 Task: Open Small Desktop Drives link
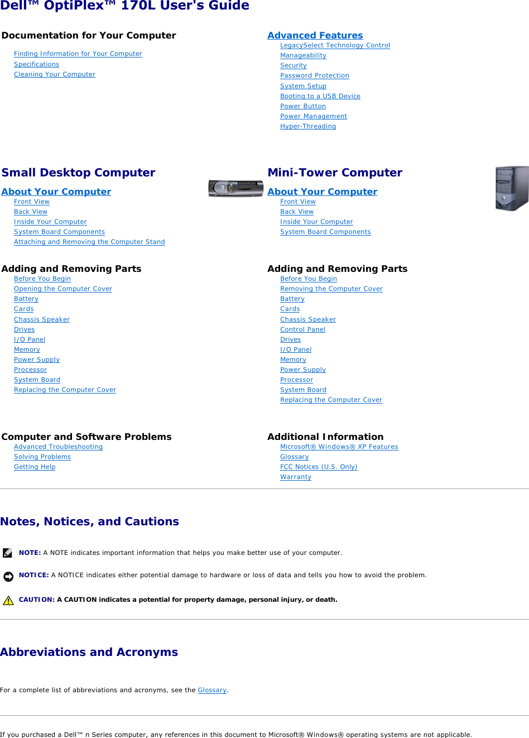click(x=25, y=329)
